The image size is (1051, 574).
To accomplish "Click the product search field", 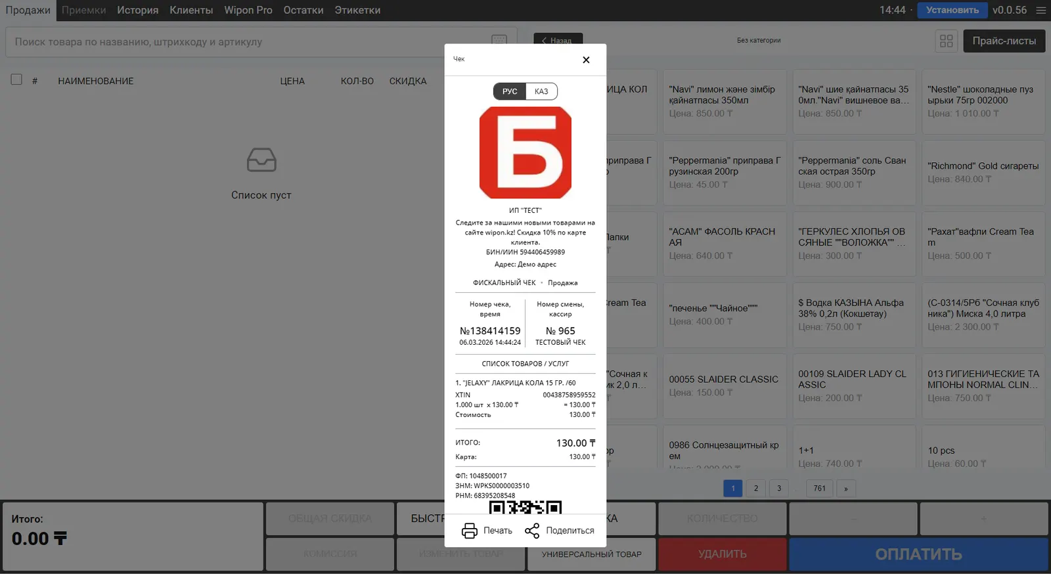I will click(x=250, y=42).
